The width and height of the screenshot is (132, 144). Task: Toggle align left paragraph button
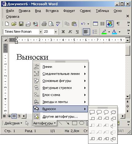coord(86,32)
